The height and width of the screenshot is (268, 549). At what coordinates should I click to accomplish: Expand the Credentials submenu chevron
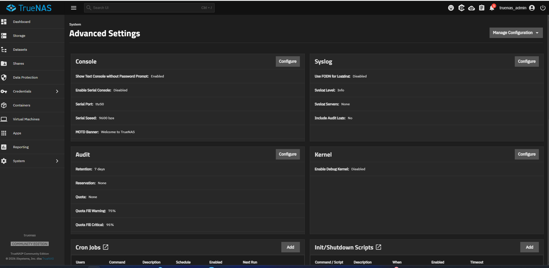(57, 91)
